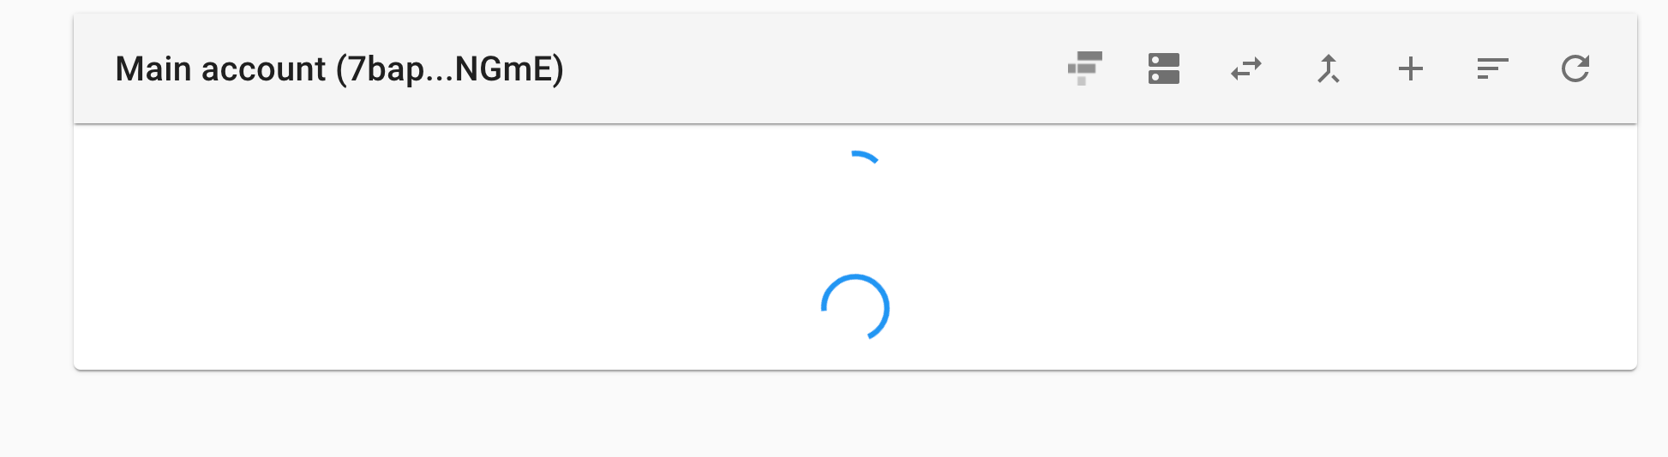Select the merge arrows icon
1668x457 pixels.
[x=1329, y=68]
